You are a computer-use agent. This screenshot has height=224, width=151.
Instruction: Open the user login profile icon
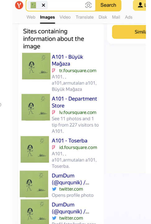pos(140,5)
